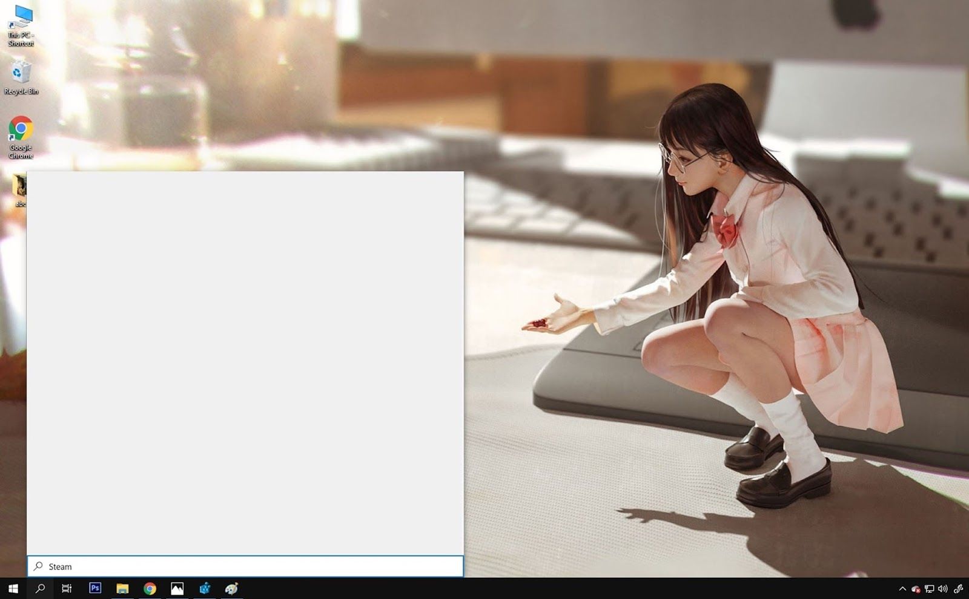Click the cloud sync error tray icon
Image resolution: width=969 pixels, height=599 pixels.
point(916,589)
